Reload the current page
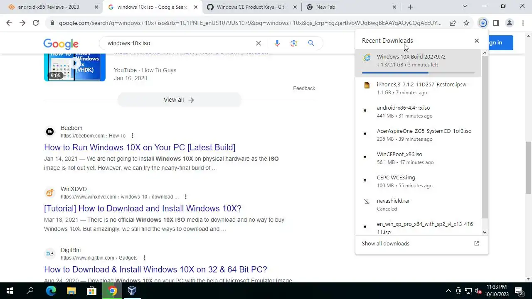 pyautogui.click(x=36, y=23)
